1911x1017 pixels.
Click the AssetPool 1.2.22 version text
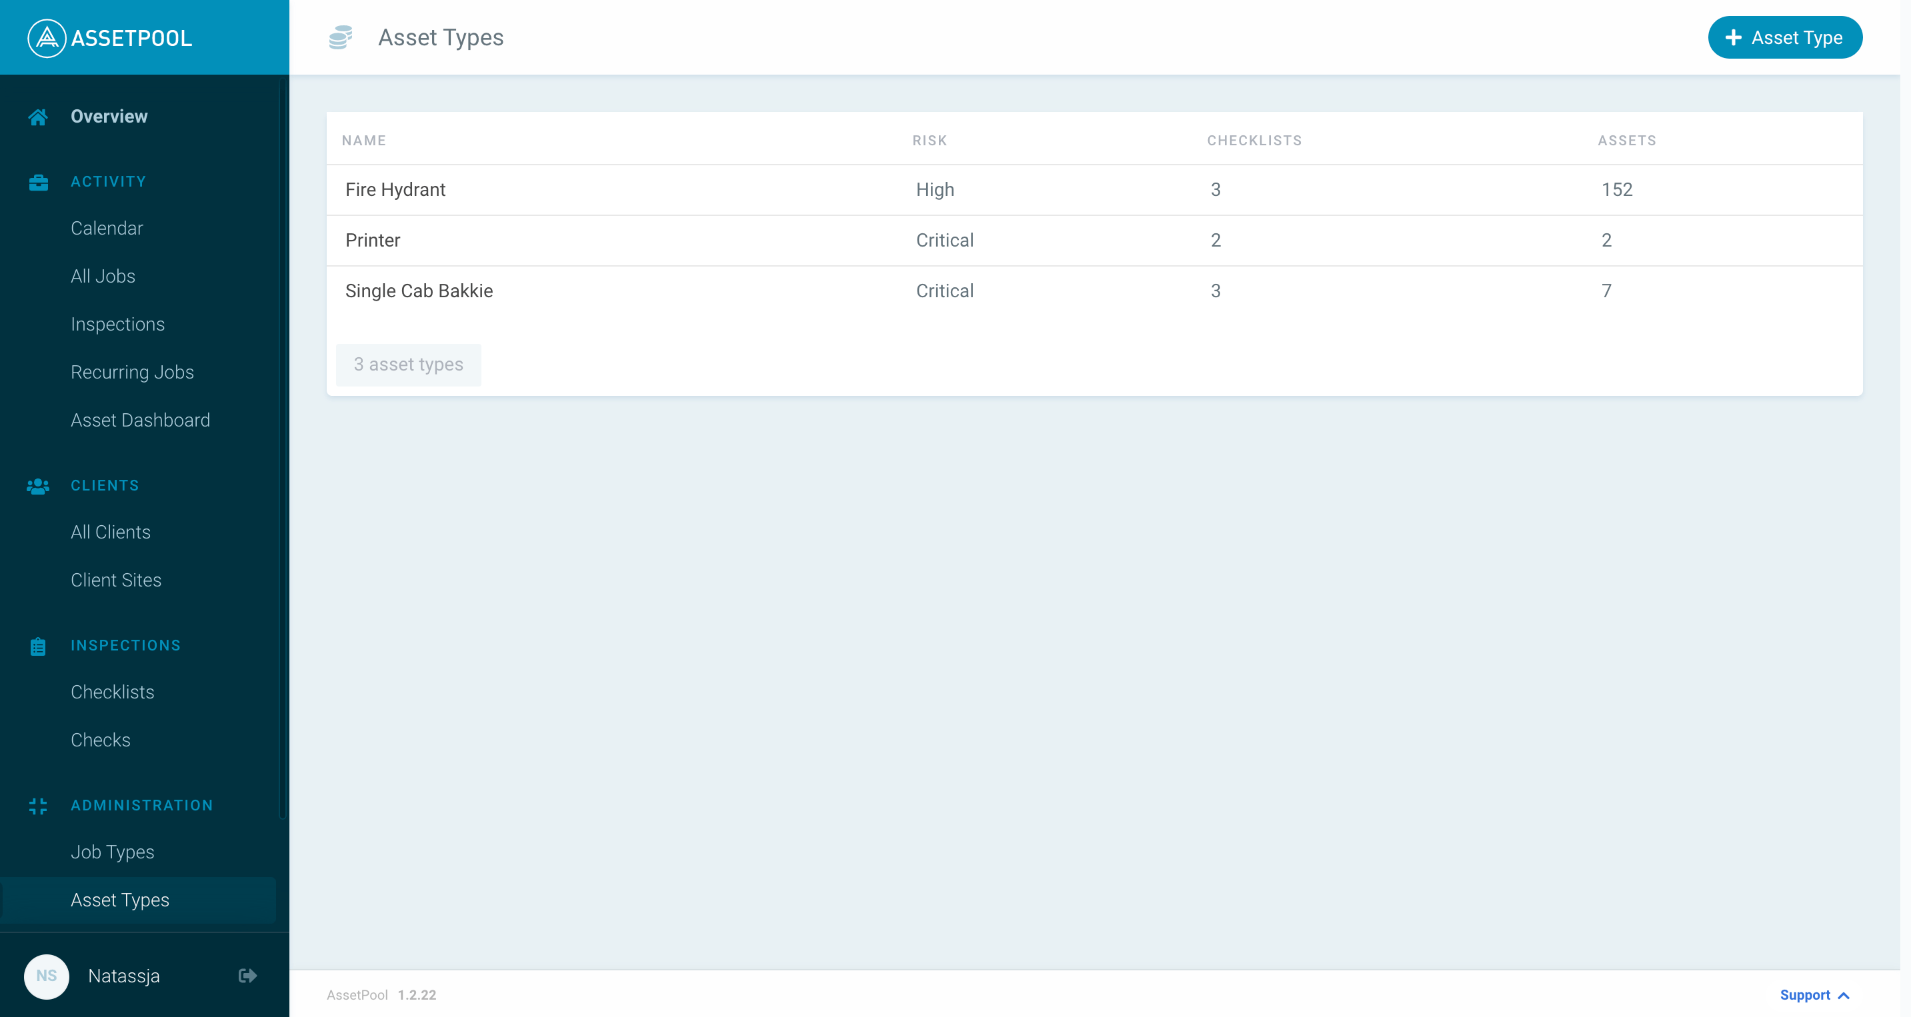point(381,996)
